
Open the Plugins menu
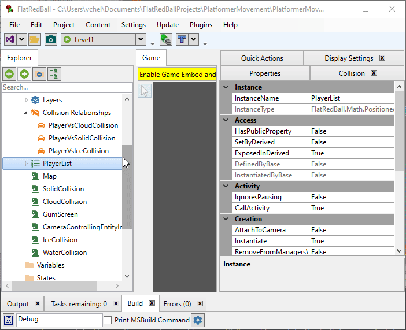tap(201, 25)
